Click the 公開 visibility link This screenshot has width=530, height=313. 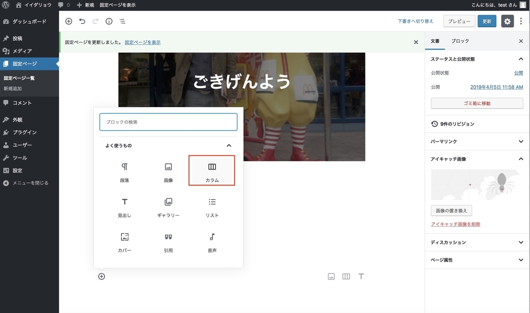tap(519, 73)
